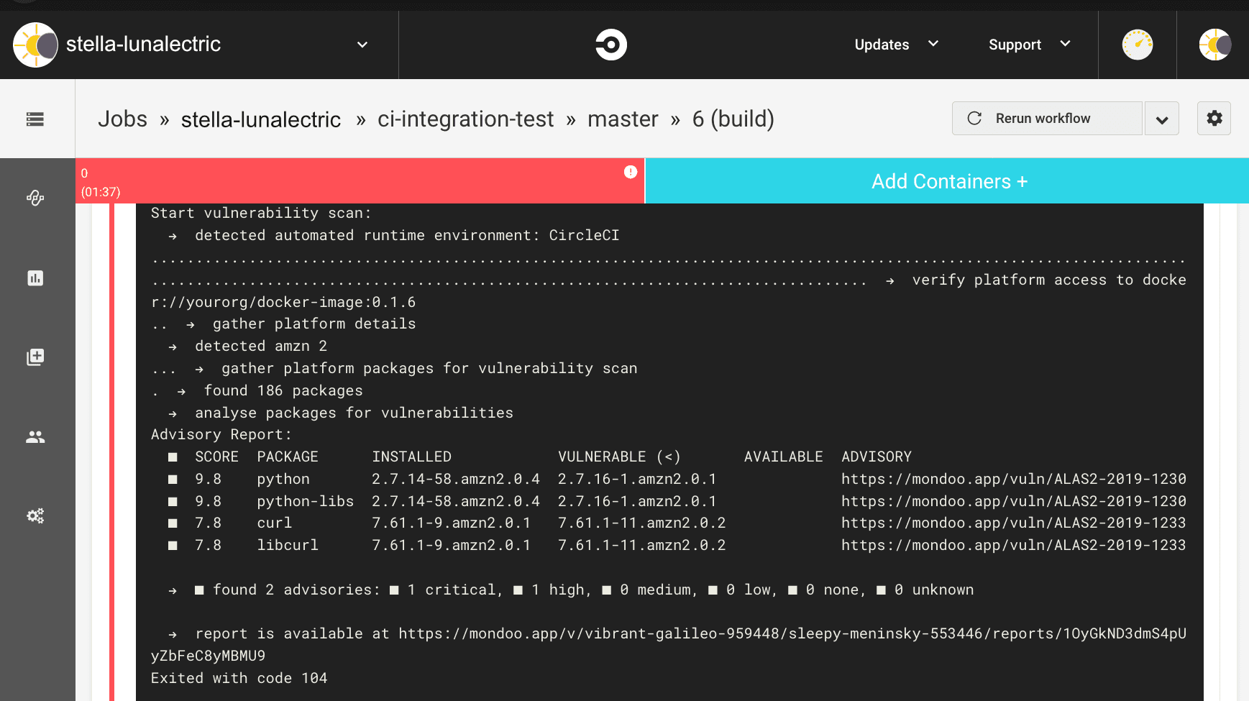Image resolution: width=1249 pixels, height=701 pixels.
Task: Open the Jobs list from the sidebar
Action: [35, 119]
